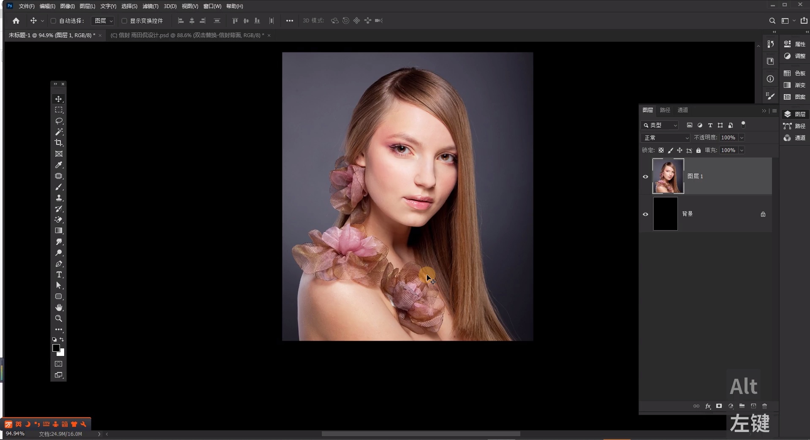
Task: Hide the 图层 1 visibility eye
Action: pos(645,177)
